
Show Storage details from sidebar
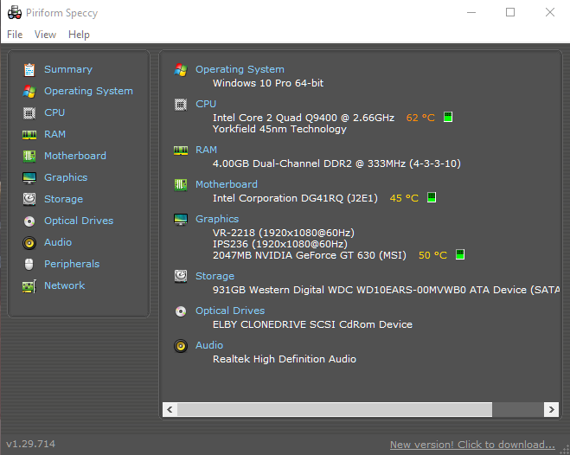pos(64,199)
